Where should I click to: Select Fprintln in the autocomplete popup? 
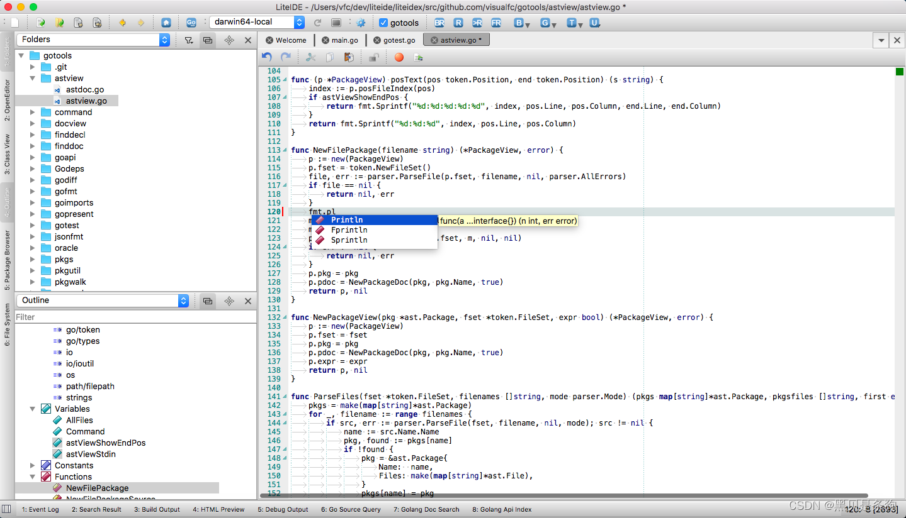pyautogui.click(x=374, y=230)
